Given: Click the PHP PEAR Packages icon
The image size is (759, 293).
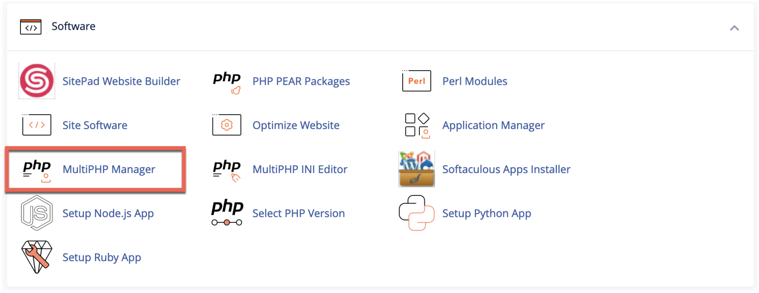Looking at the screenshot, I should click(x=227, y=82).
